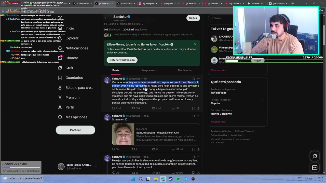Viewport: 326px width, 183px height.
Task: Open the floating Grok button at bottom right
Action: point(315,156)
